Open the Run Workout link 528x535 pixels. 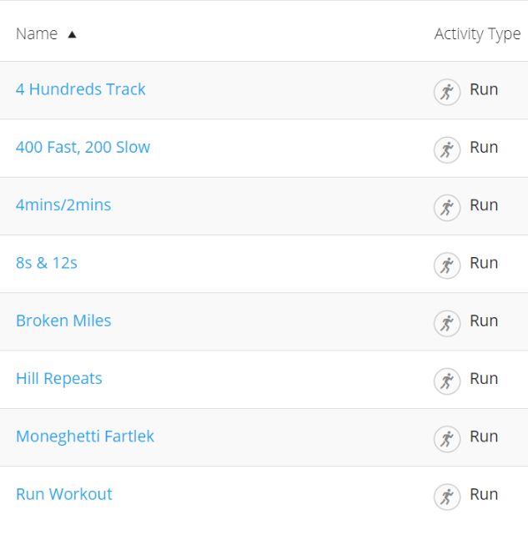(64, 494)
